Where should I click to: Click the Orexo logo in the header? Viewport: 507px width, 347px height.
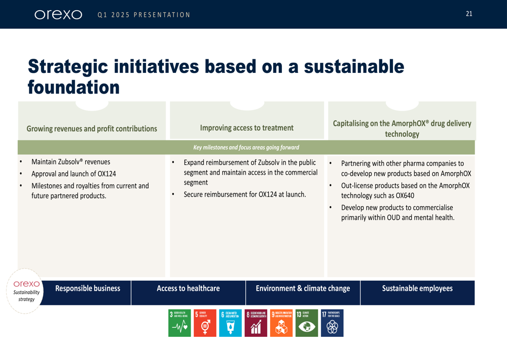pos(58,15)
